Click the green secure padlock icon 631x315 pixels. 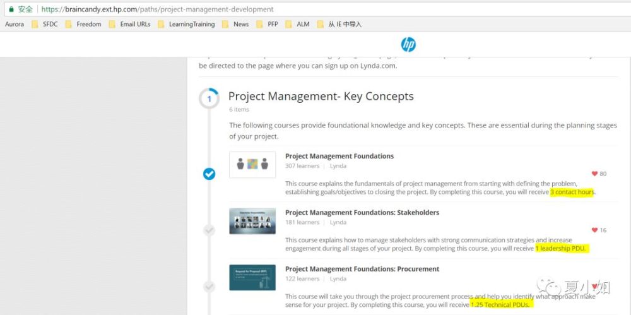pyautogui.click(x=11, y=9)
